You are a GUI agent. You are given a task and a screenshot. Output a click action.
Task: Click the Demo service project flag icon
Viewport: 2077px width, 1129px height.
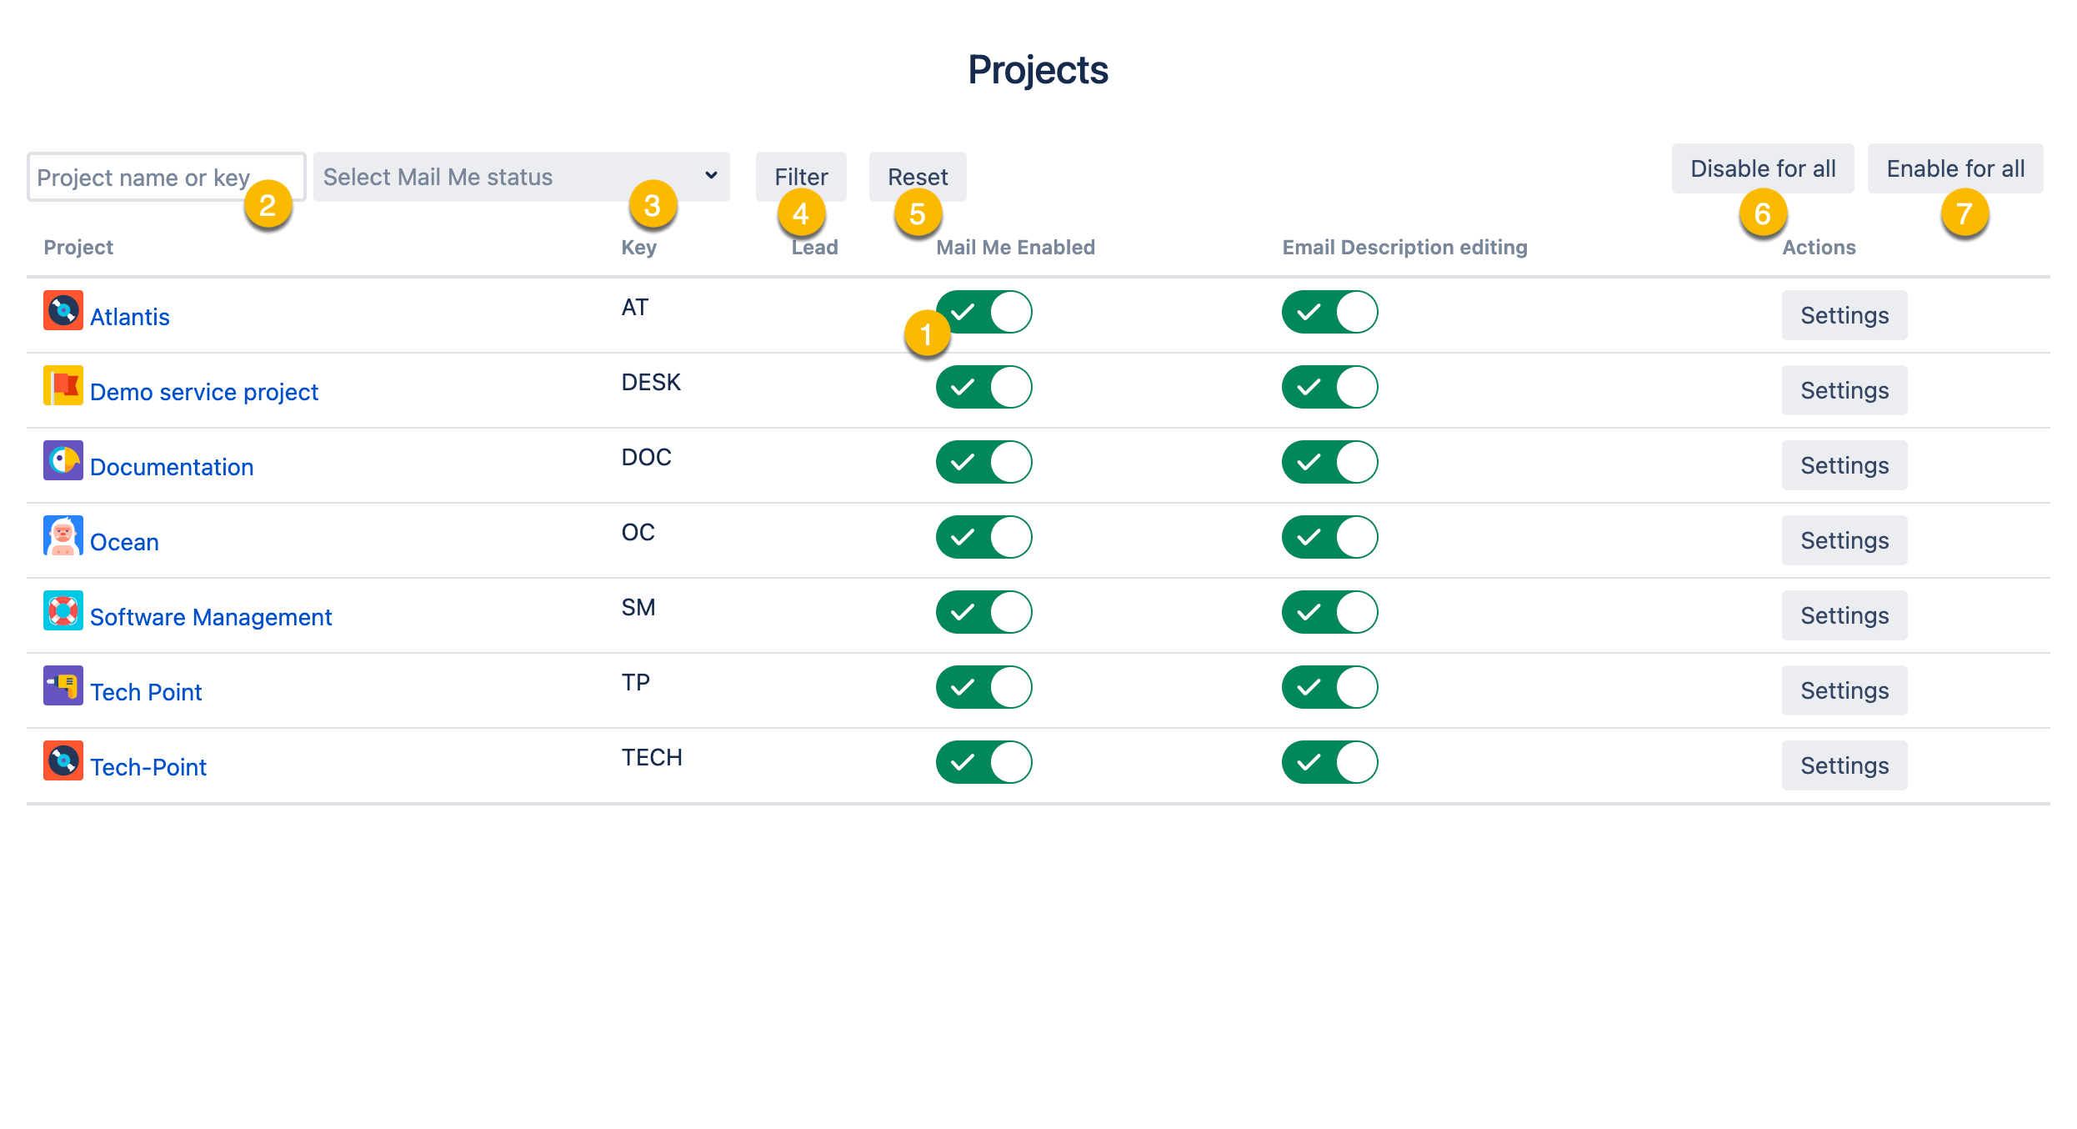coord(63,386)
